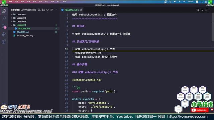Screen dimensions: 214x120
Task: Split the editor to the right
Action: [x=206, y=10]
